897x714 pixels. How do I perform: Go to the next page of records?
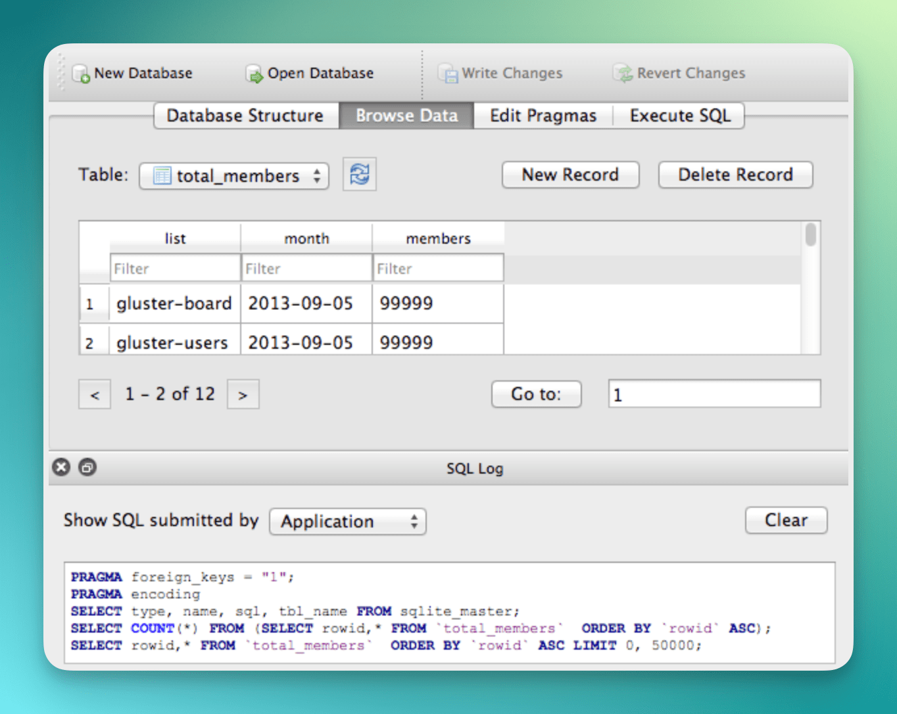point(243,394)
